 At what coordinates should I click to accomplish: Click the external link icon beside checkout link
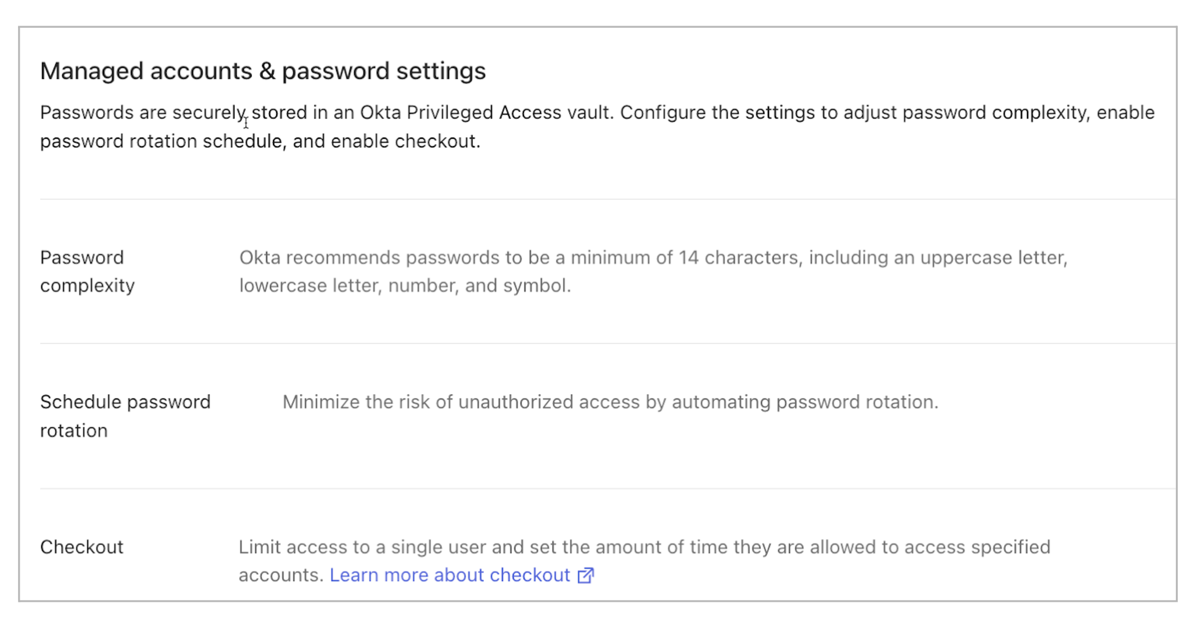tap(586, 575)
